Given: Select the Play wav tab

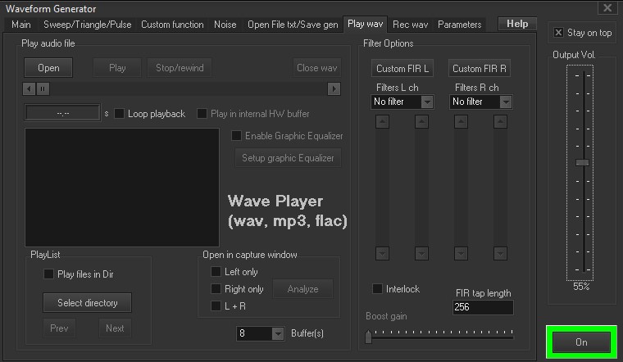Looking at the screenshot, I should pos(365,24).
